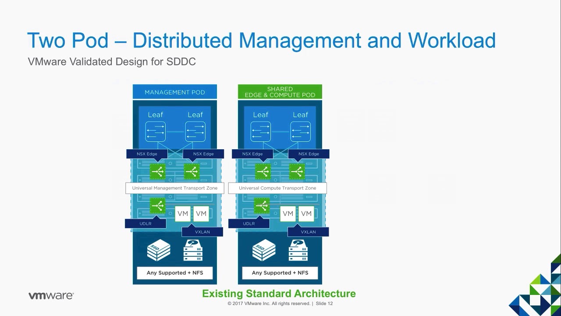The height and width of the screenshot is (316, 561).
Task: Click the subtitle VMware Validated Design for SDDC
Action: tap(112, 61)
